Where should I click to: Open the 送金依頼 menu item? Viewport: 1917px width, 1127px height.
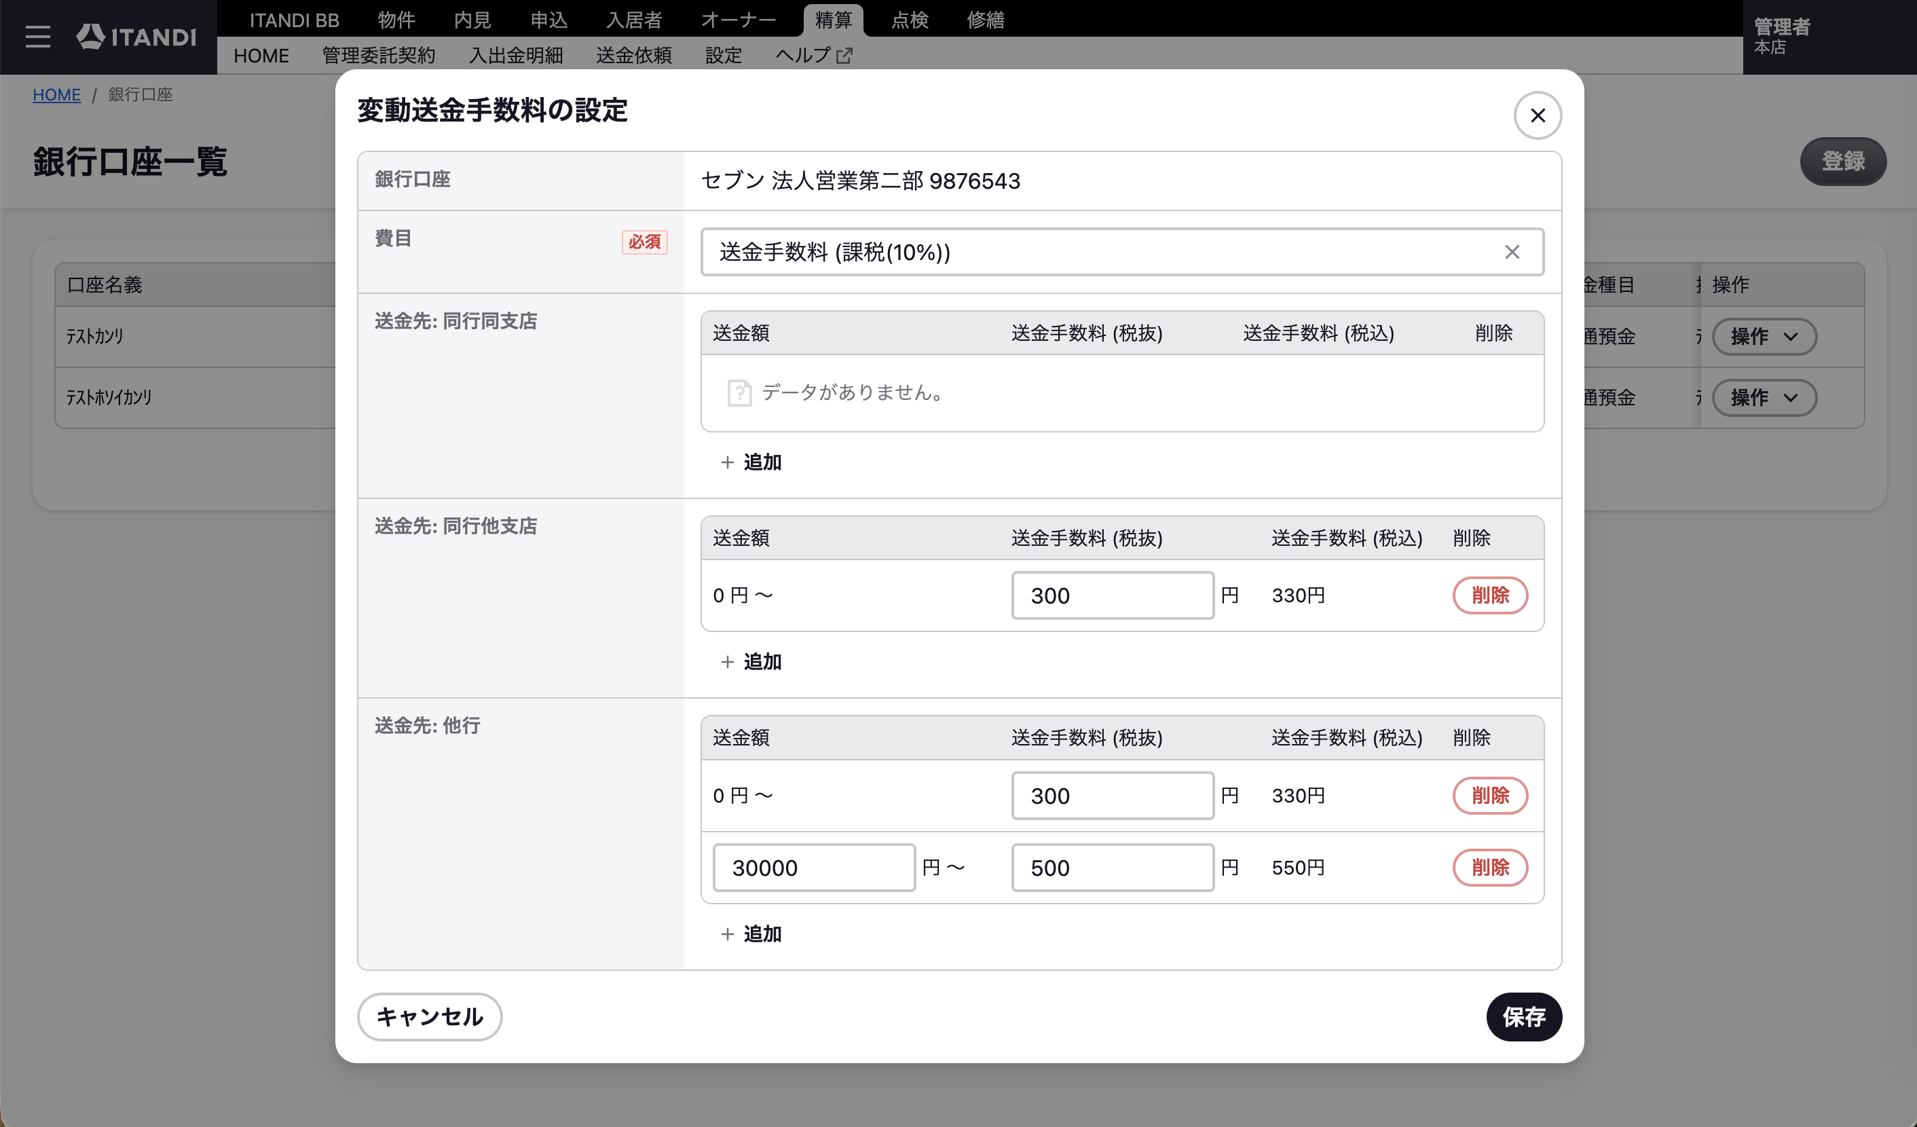click(633, 56)
